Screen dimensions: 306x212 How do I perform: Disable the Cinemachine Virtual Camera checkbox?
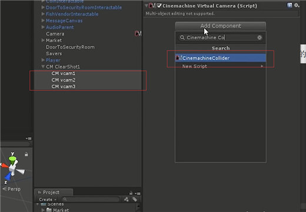click(159, 6)
